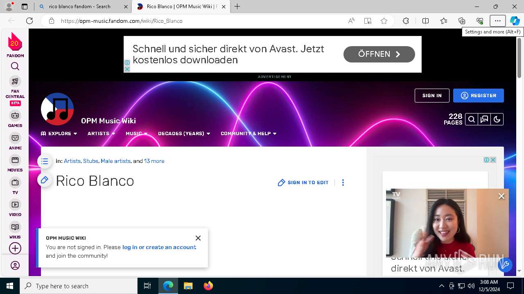The height and width of the screenshot is (294, 524).
Task: Close the top Avast banner ad
Action: 127,69
